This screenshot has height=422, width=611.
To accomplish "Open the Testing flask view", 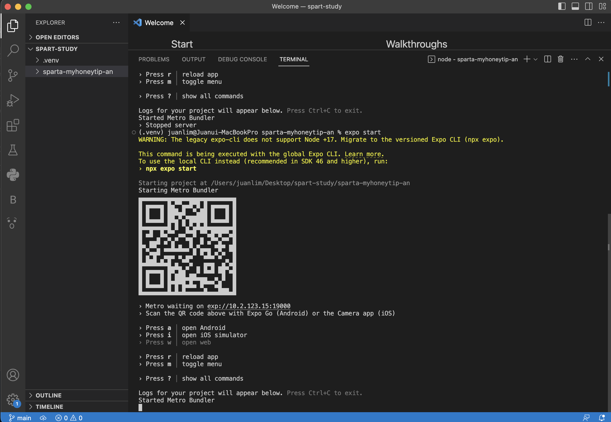I will point(13,150).
